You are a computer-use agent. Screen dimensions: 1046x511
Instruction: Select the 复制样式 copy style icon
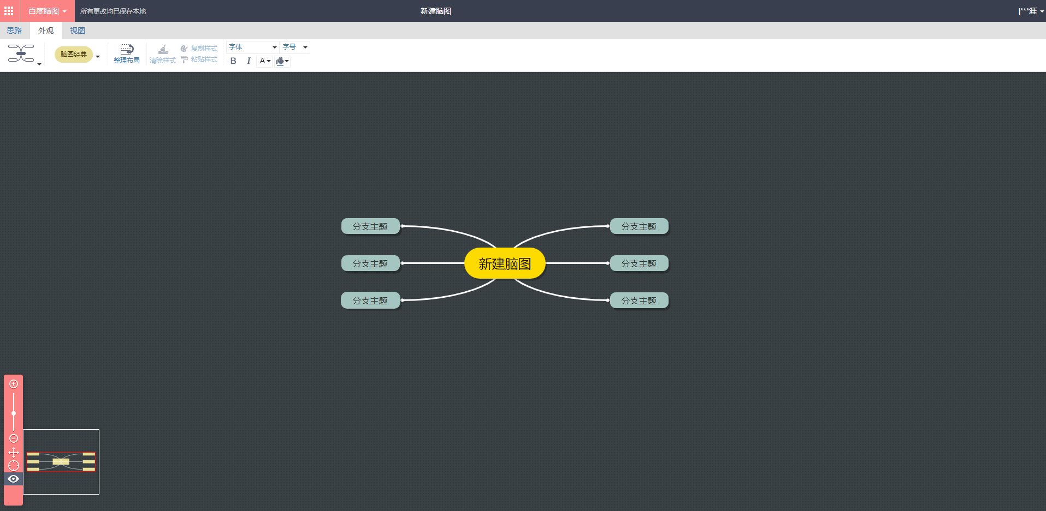point(185,47)
